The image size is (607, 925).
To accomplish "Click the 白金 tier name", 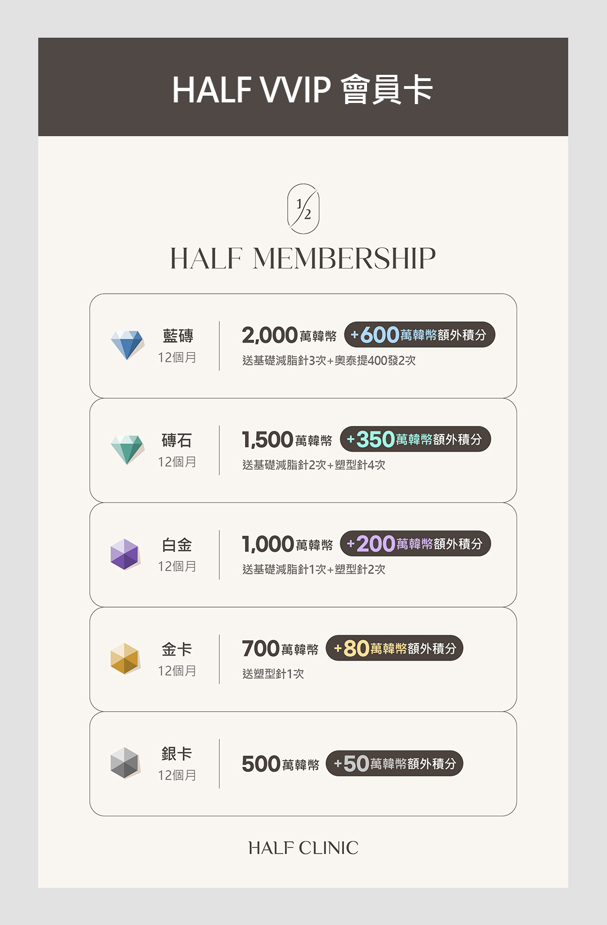I will (177, 545).
